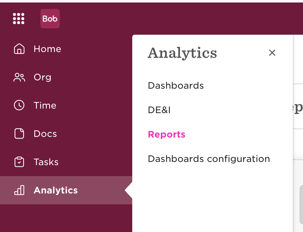The height and width of the screenshot is (232, 303).
Task: Choose the Time sidebar label
Action: pyautogui.click(x=45, y=105)
